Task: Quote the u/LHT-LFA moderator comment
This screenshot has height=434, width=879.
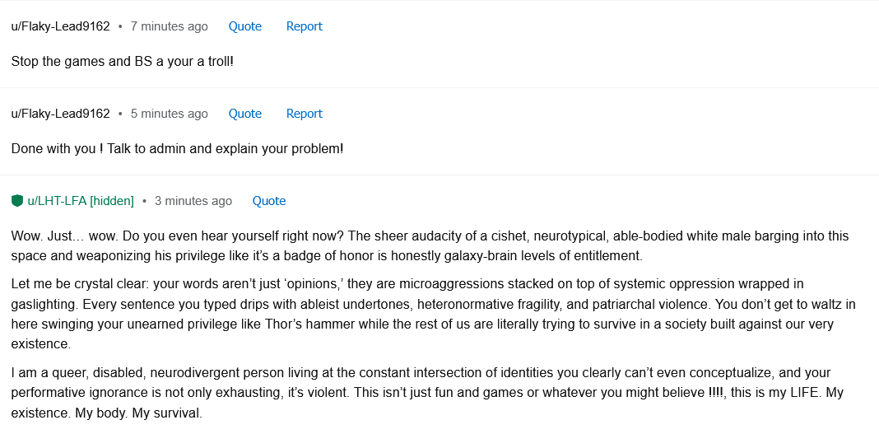Action: tap(268, 201)
